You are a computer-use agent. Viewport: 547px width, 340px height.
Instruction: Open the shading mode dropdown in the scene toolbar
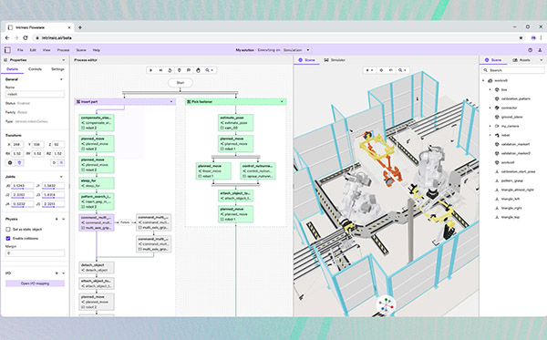(x=370, y=70)
